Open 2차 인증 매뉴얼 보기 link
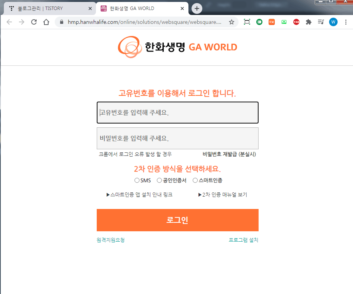Viewport: 353px width, 294px height. [223, 195]
